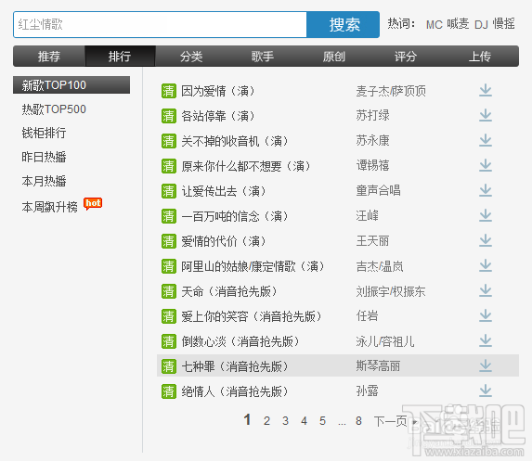Screen dimensions: 532x461
Task: Click artist name 斯琴高丽
Action: (378, 366)
